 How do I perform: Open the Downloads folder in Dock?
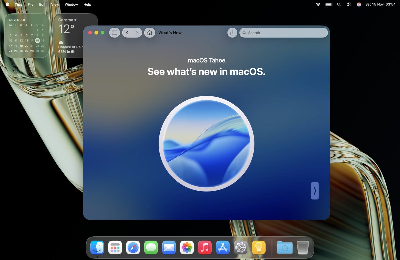285,247
